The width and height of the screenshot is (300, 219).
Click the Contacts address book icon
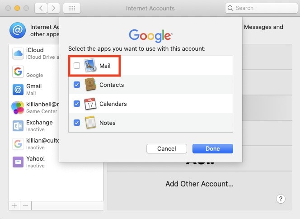tap(90, 85)
